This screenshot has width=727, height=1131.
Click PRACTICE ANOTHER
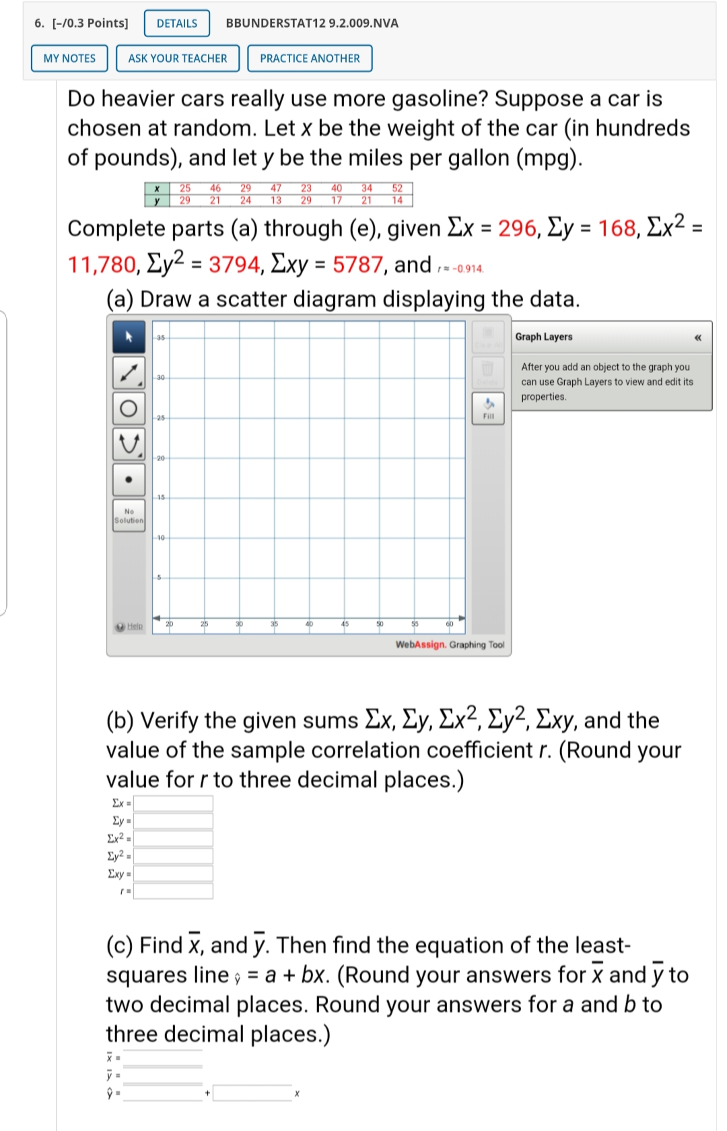click(x=309, y=59)
